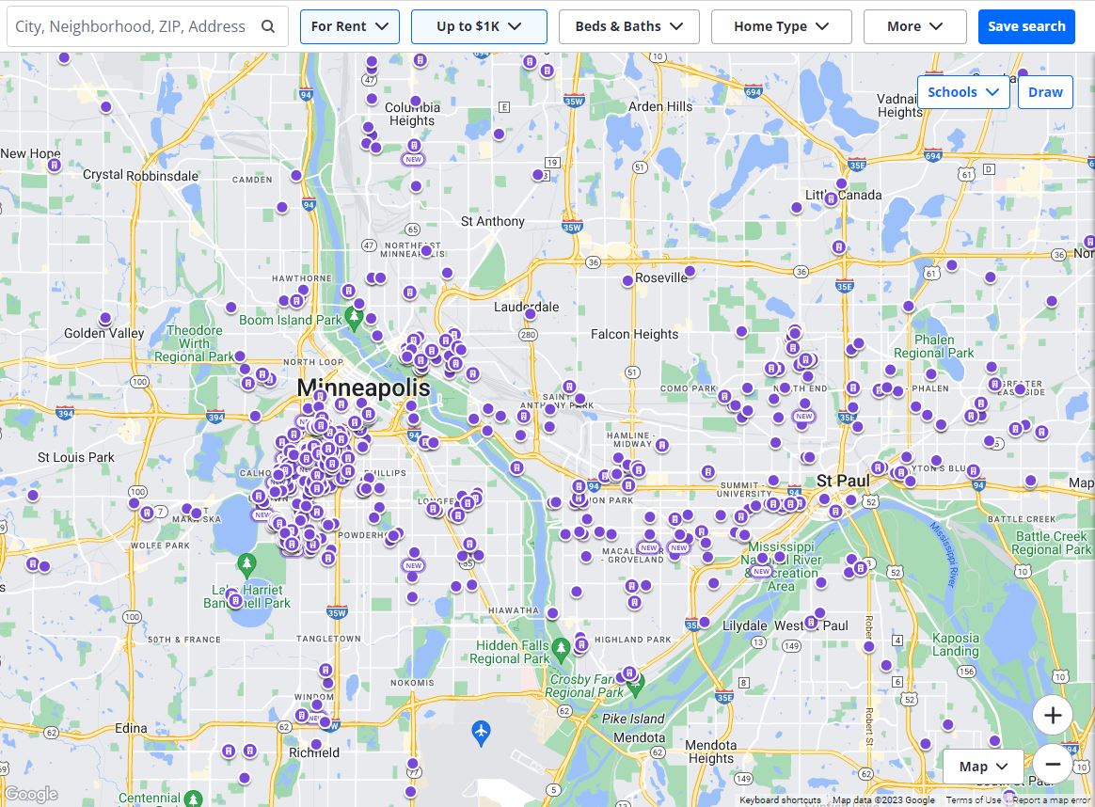Viewport: 1095px width, 807px height.
Task: Click the Boom Island Park tree marker
Action: tap(354, 318)
